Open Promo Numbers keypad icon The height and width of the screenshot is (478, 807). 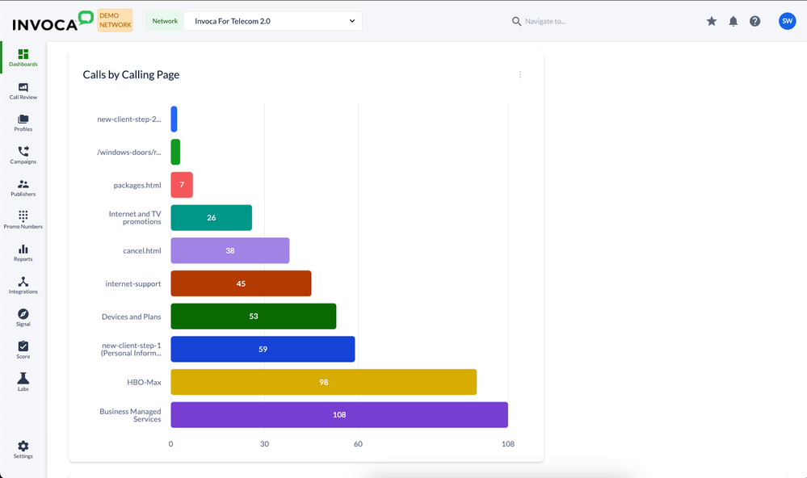tap(23, 217)
